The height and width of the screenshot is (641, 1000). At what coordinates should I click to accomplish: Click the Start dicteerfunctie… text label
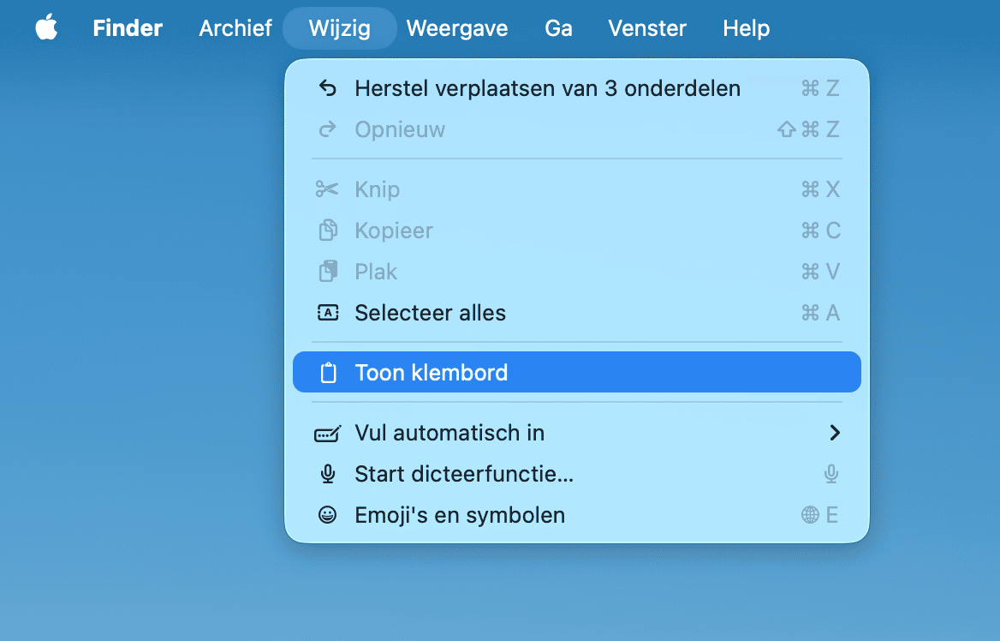pos(464,474)
